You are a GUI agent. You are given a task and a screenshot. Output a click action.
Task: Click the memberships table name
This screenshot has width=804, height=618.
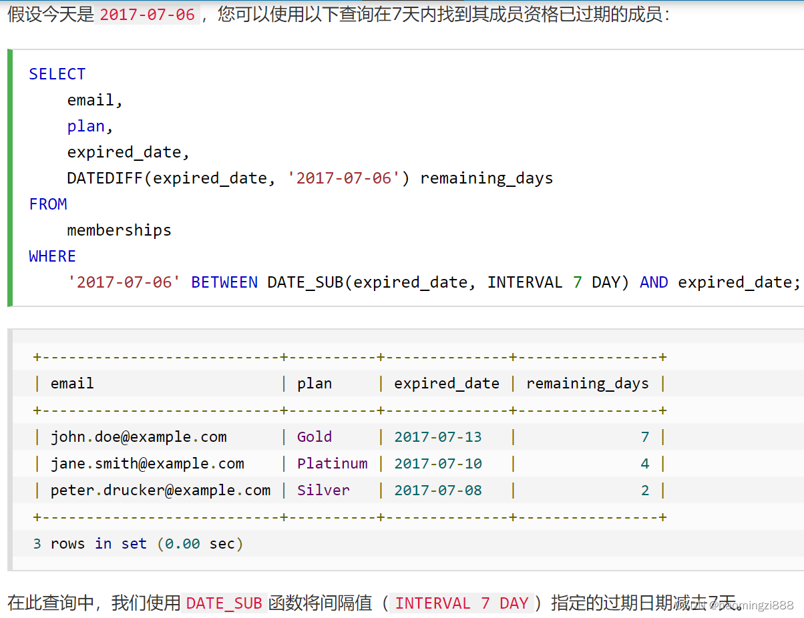(x=119, y=230)
